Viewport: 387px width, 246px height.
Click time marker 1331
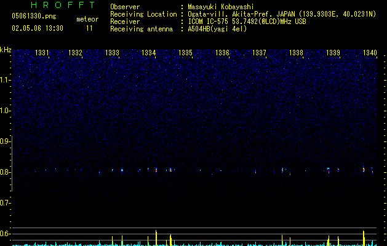coord(42,52)
